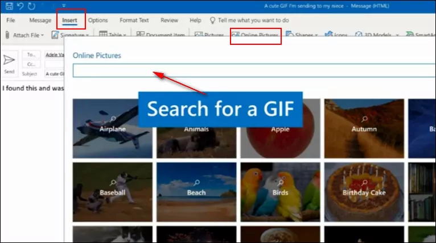Image resolution: width=436 pixels, height=243 pixels.
Task: Click the Table grid icon
Action: click(x=103, y=34)
